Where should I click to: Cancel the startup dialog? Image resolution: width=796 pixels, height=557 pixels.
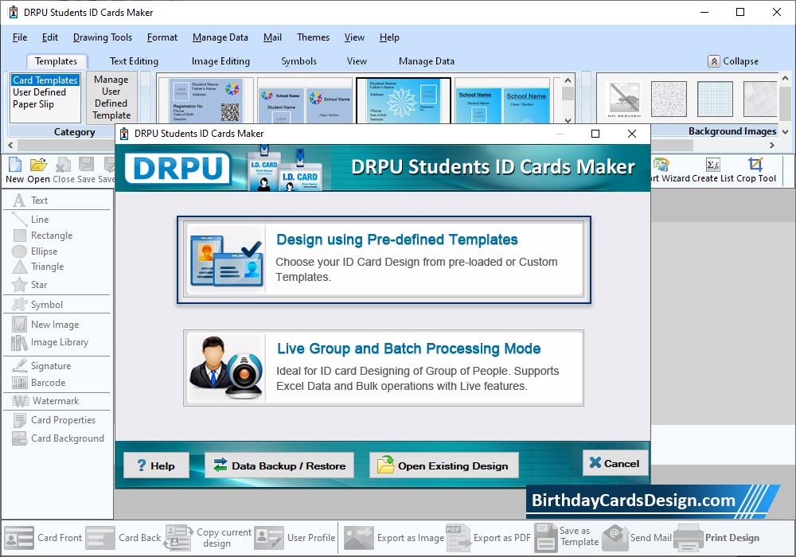coord(615,462)
